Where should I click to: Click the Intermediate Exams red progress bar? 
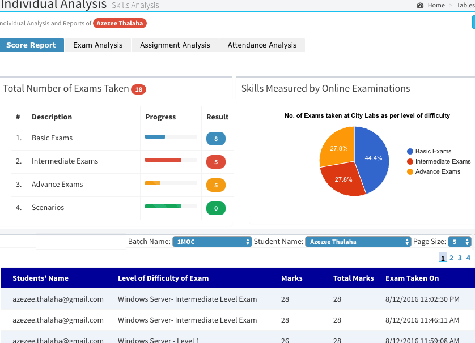(163, 160)
